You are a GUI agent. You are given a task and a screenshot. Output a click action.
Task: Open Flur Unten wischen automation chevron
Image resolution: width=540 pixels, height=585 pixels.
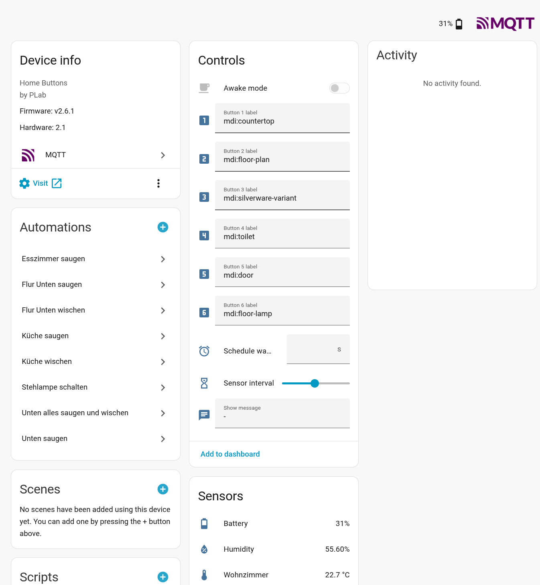click(x=163, y=311)
